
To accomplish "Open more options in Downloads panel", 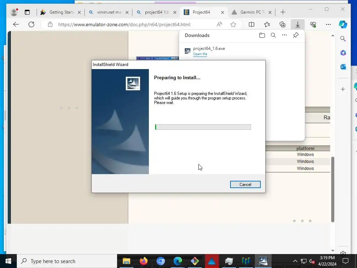I will pos(284,35).
